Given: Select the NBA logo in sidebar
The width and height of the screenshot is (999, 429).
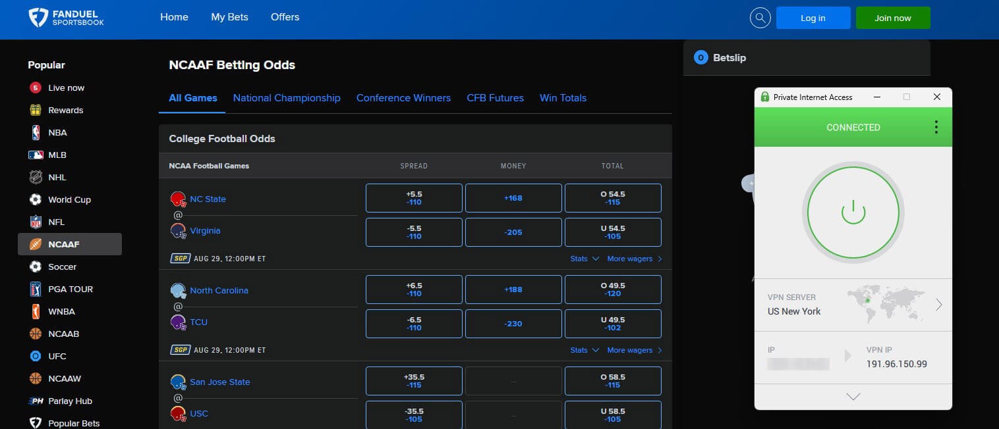Looking at the screenshot, I should pyautogui.click(x=36, y=132).
